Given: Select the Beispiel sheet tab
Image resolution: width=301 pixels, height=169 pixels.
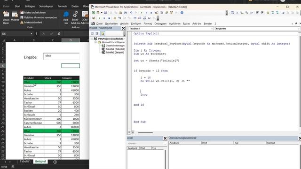Looking at the screenshot, I should (40, 161).
